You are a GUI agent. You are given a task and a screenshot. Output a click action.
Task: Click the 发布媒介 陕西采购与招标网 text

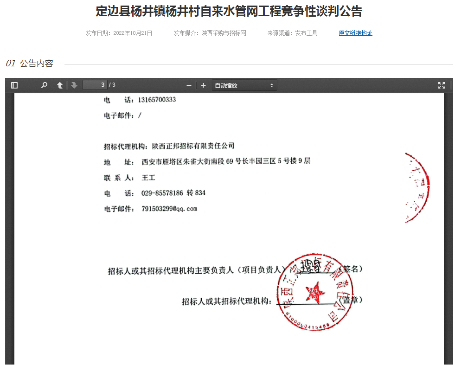tap(210, 33)
